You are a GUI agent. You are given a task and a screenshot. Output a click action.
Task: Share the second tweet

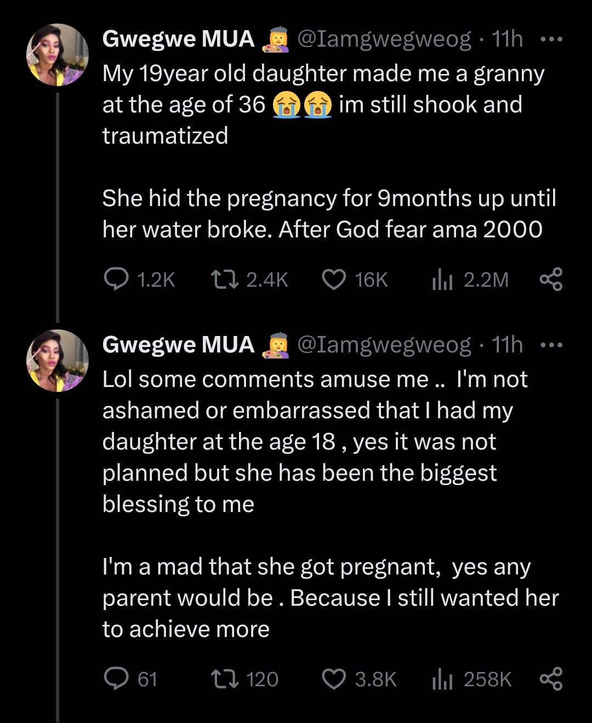551,679
